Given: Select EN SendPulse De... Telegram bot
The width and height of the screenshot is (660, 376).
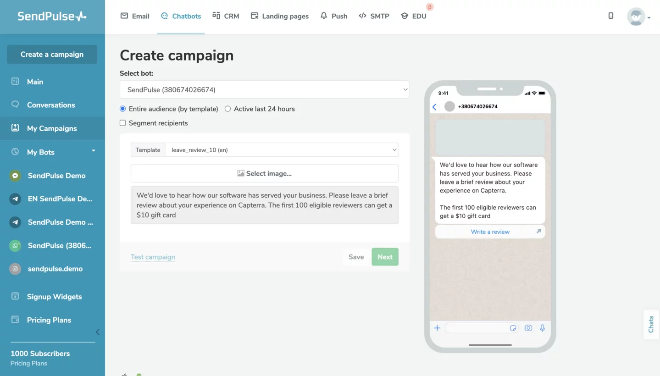Looking at the screenshot, I should pos(52,199).
